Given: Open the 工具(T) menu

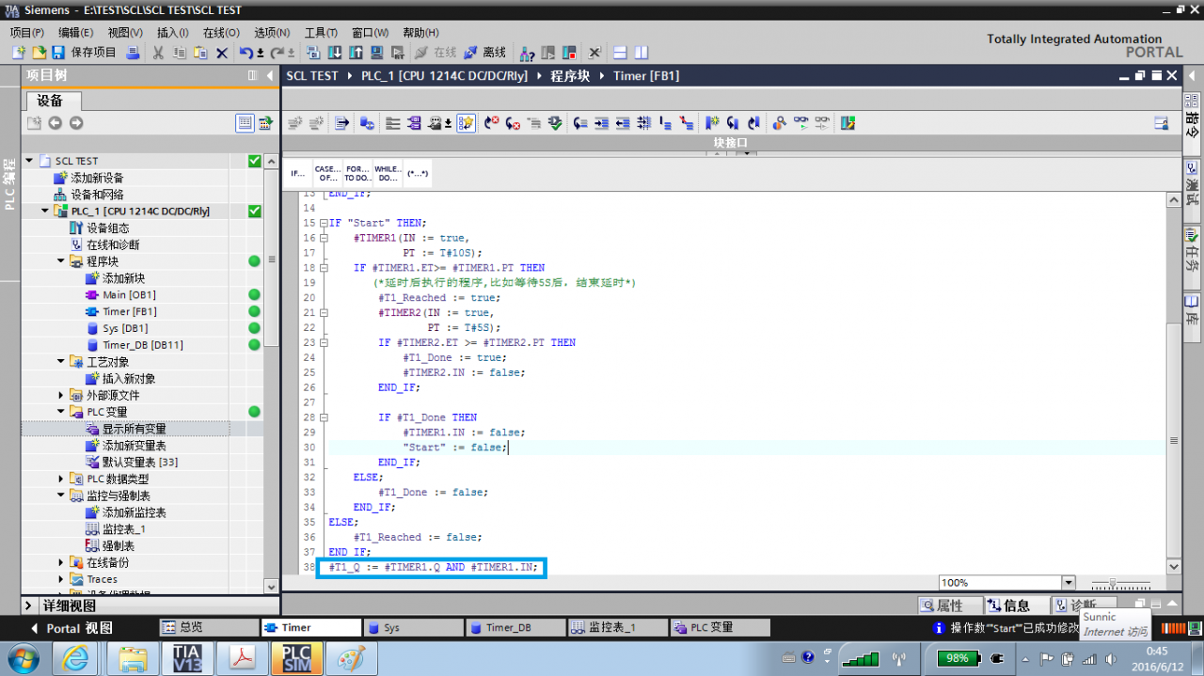Looking at the screenshot, I should pos(321,32).
